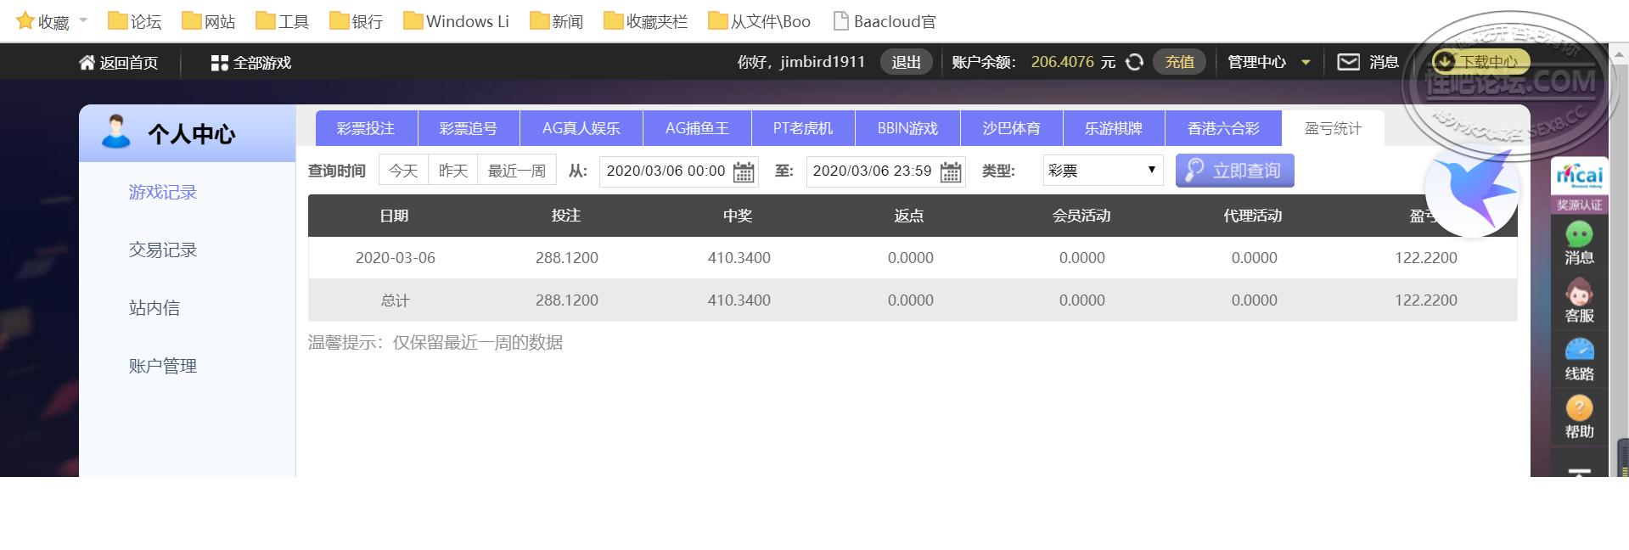Switch to the 乐游棋牌 tab
1629x550 pixels.
(1113, 128)
